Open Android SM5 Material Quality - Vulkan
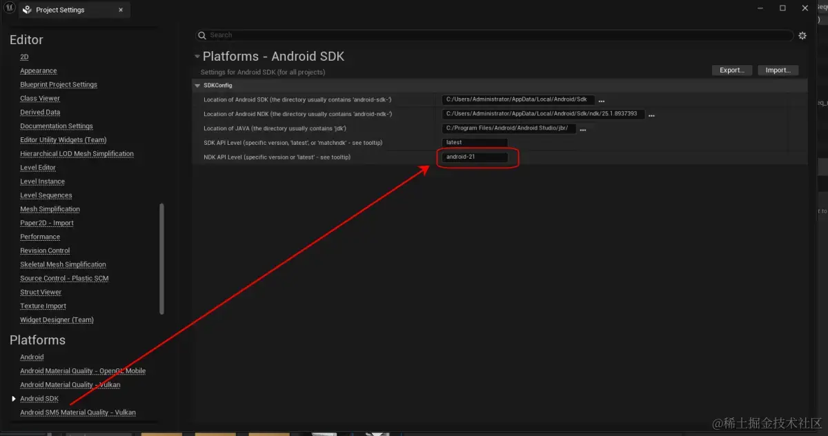 coord(78,413)
